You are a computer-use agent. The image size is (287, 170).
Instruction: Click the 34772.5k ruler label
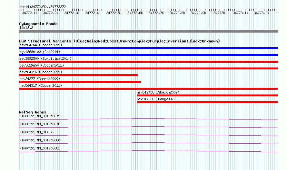click(114, 13)
